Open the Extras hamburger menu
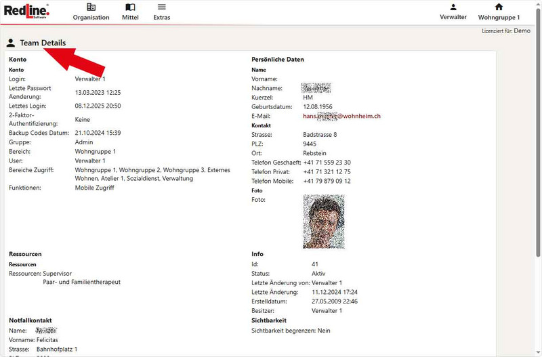Screen dimensions: 542x357 (161, 12)
